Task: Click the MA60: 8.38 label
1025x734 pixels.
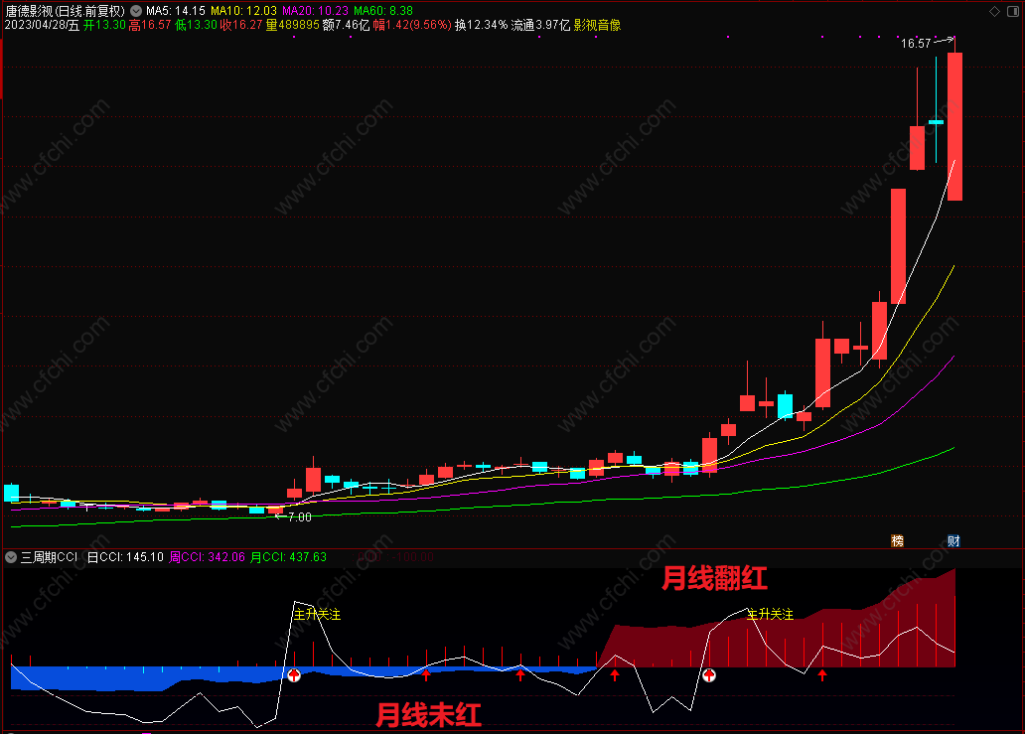Action: 383,11
